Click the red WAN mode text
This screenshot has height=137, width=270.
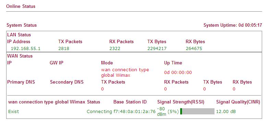point(125,72)
